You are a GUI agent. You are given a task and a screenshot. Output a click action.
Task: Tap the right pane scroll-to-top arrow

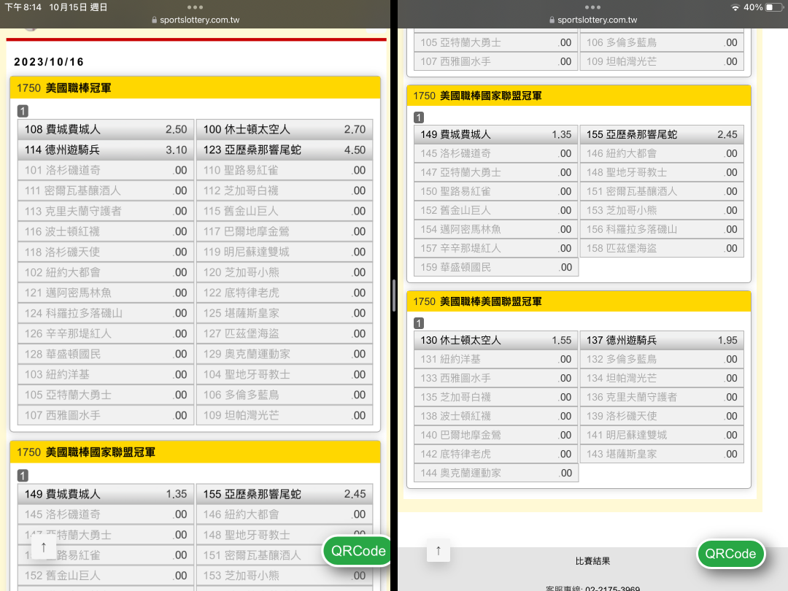tap(439, 550)
